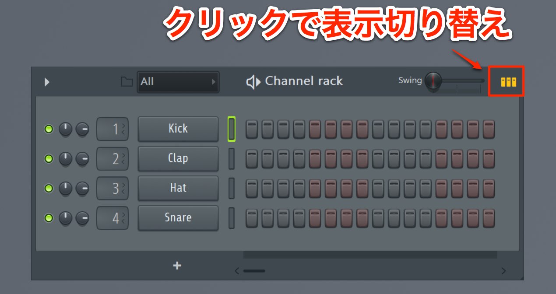Enable the fifth (first red) Clap step
Image resolution: width=556 pixels, height=294 pixels.
(x=315, y=159)
